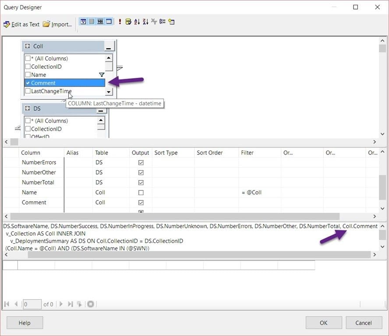The height and width of the screenshot is (336, 389).
Task: Click the Remove Filter icon
Action: 154,21
